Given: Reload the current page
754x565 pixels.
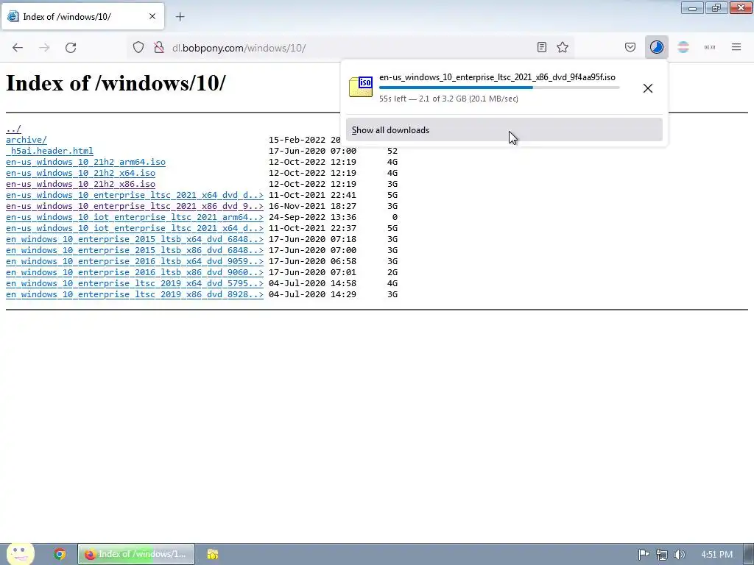Looking at the screenshot, I should click(71, 48).
